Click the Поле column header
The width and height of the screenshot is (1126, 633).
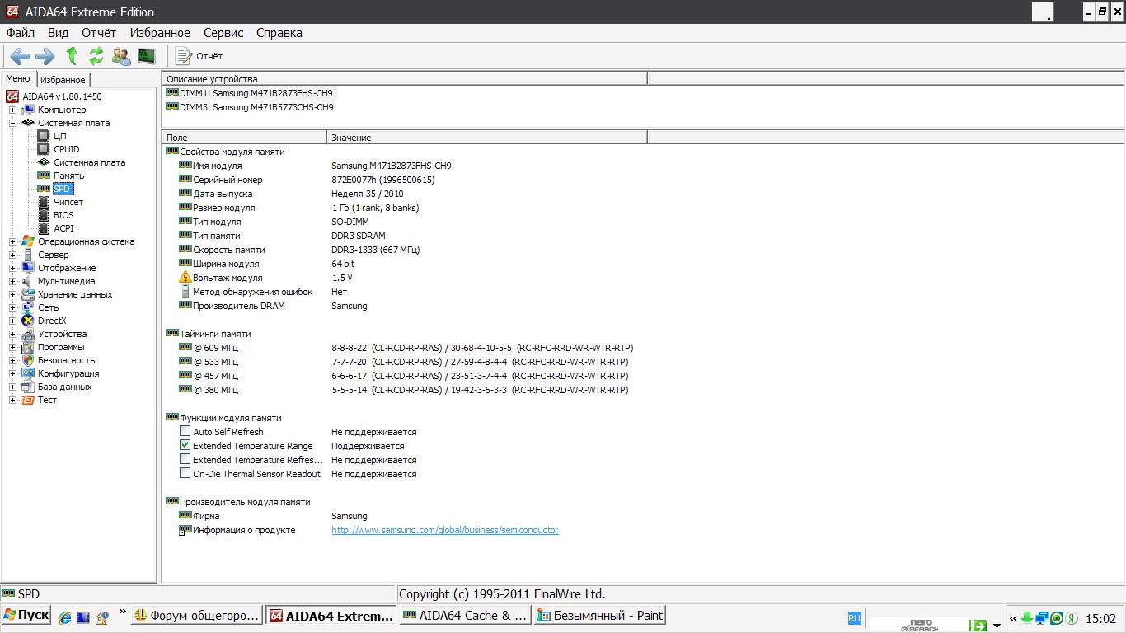pos(244,137)
